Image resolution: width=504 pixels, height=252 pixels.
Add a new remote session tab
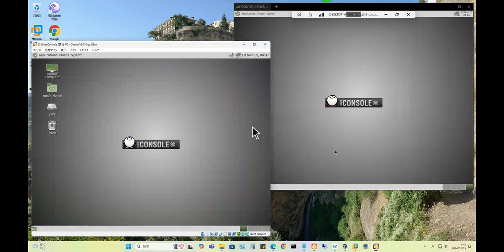coord(276,7)
